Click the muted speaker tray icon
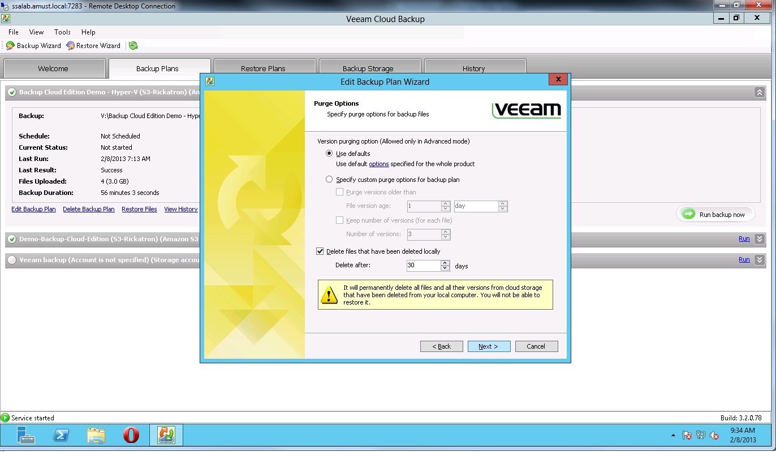776x452 pixels. click(x=714, y=436)
